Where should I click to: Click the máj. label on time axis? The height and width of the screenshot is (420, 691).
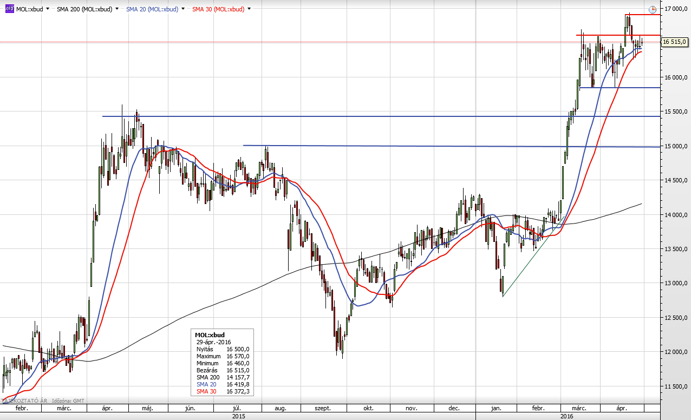[x=148, y=409]
